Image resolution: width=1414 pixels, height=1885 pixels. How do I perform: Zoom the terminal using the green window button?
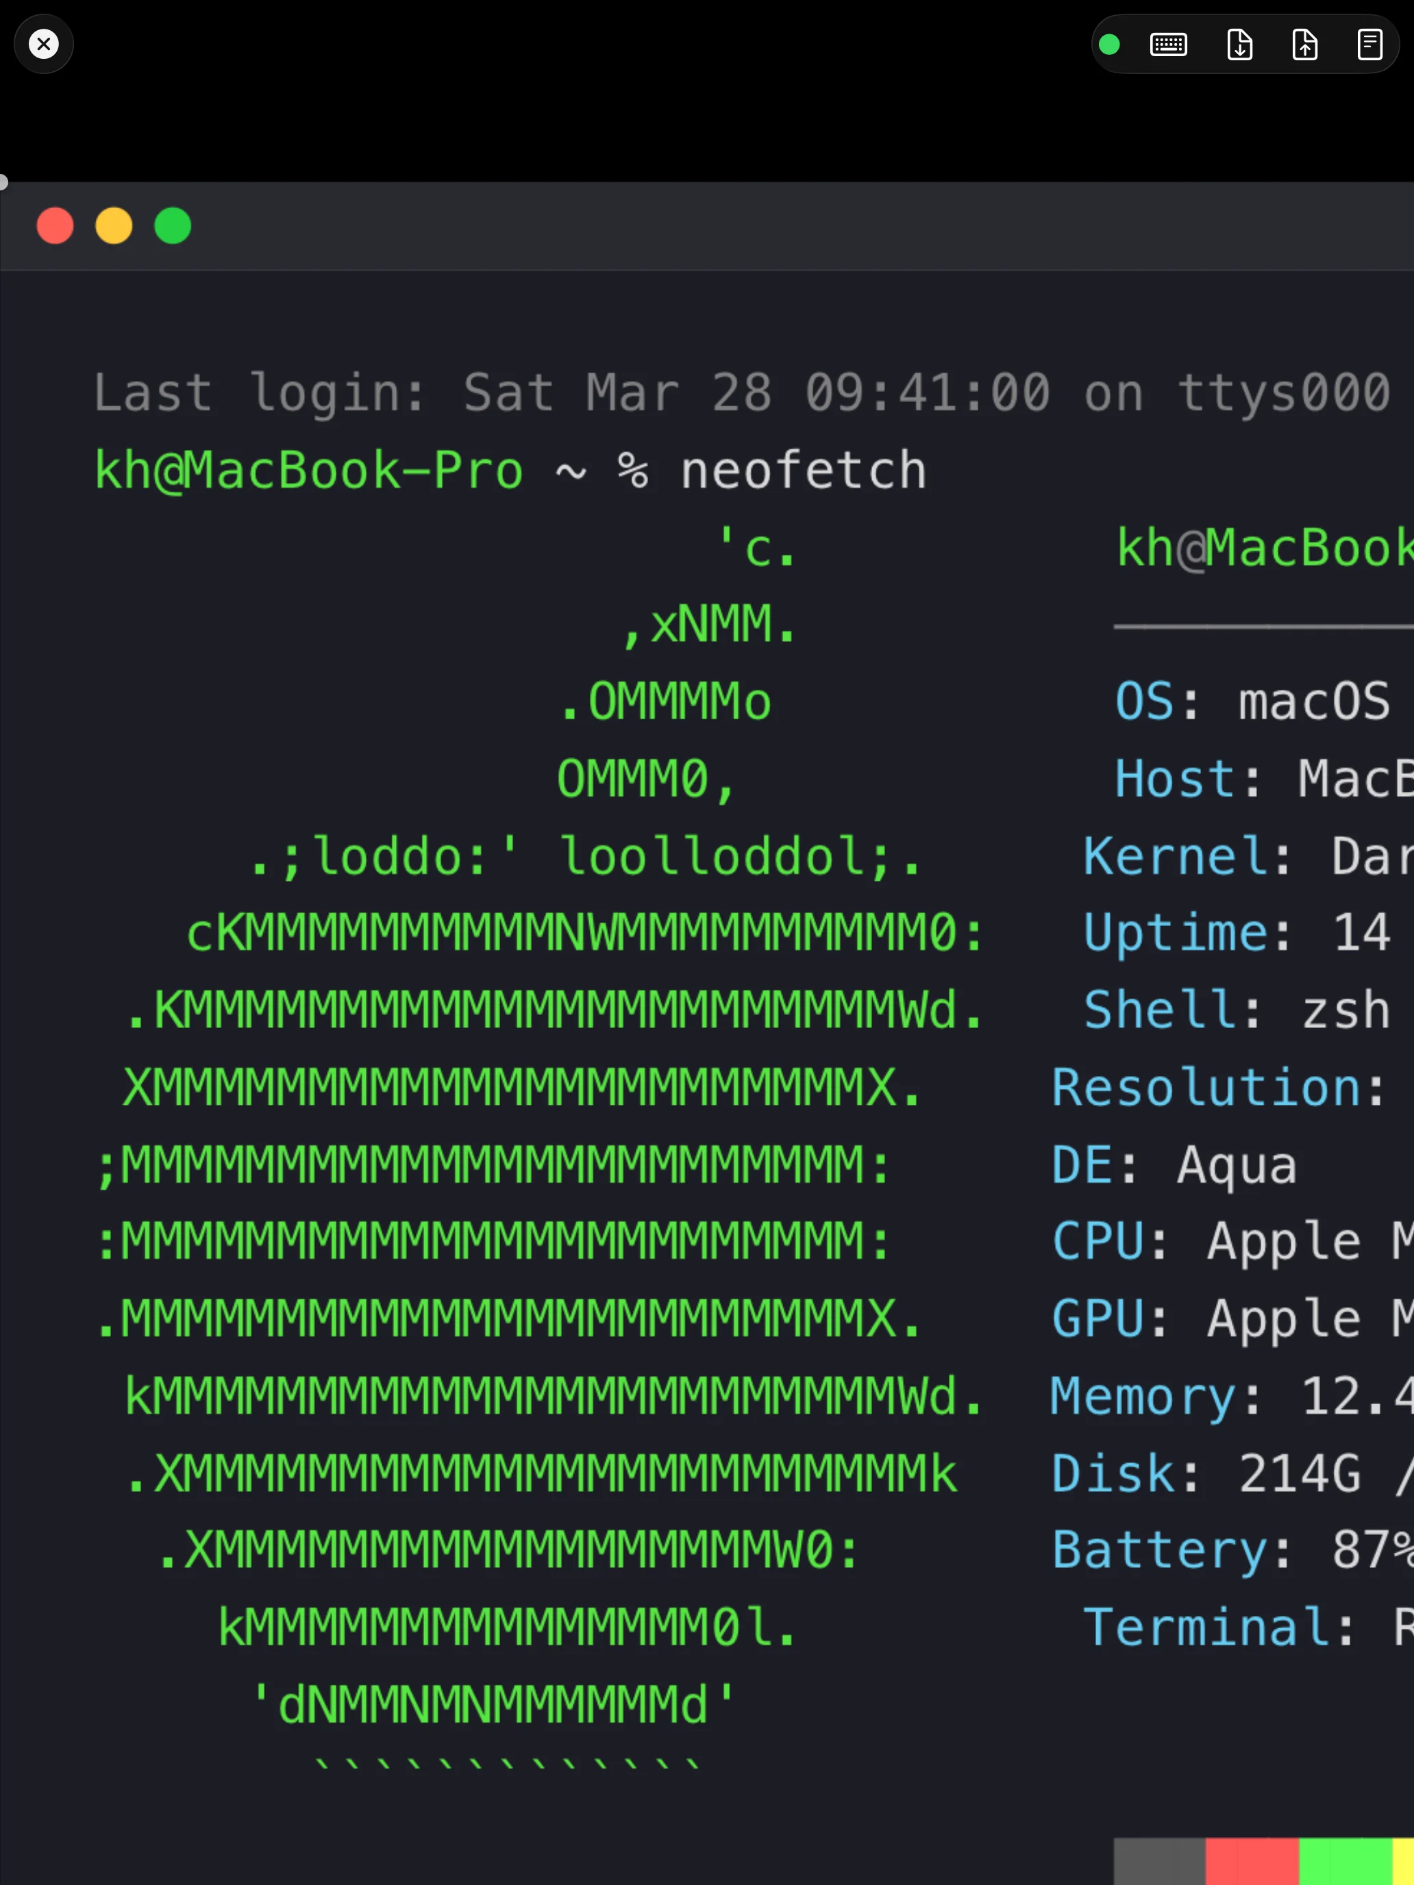tap(173, 226)
